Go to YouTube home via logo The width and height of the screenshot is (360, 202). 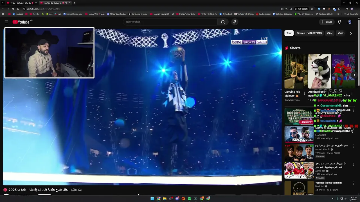pos(21,22)
